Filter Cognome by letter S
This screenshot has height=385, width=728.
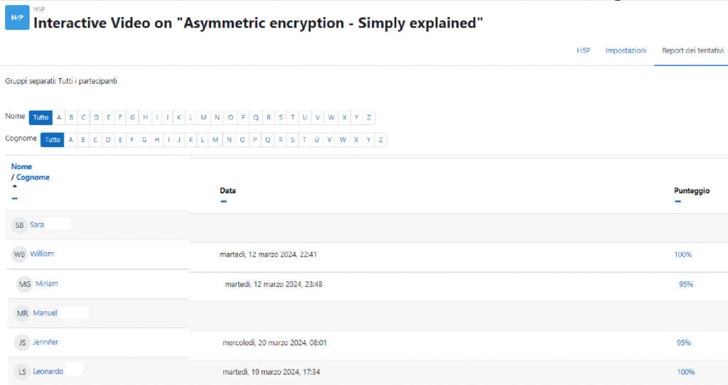click(292, 140)
